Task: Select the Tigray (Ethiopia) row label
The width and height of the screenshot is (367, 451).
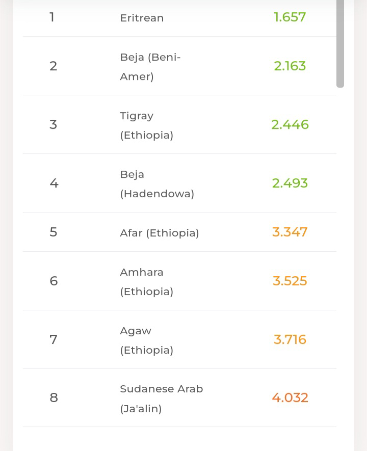Action: tap(146, 125)
